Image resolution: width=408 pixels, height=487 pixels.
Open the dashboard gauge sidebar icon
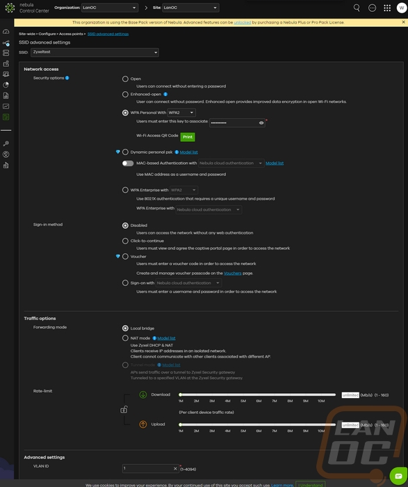[6, 32]
